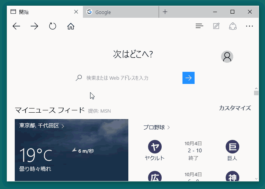The image size is (265, 189).
Task: Click the 19°C temperature reading
Action: coord(36,155)
